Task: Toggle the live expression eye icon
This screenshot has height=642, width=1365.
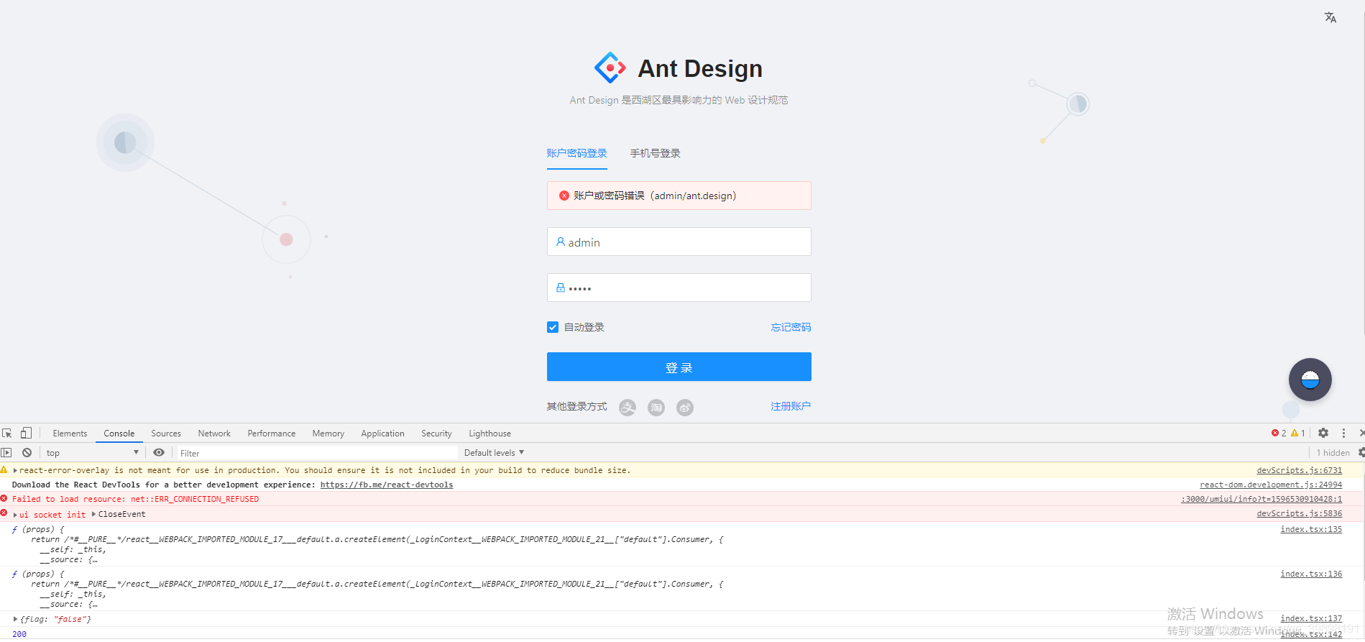Action: (x=159, y=452)
